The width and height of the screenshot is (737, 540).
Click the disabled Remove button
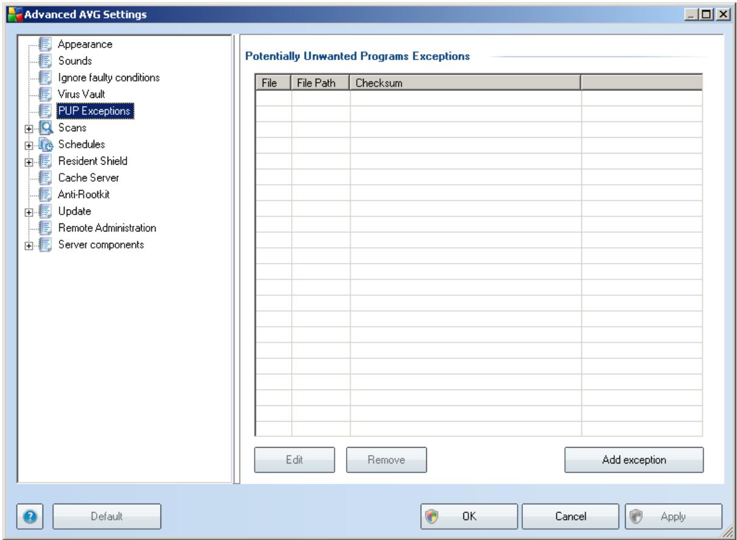tap(386, 460)
